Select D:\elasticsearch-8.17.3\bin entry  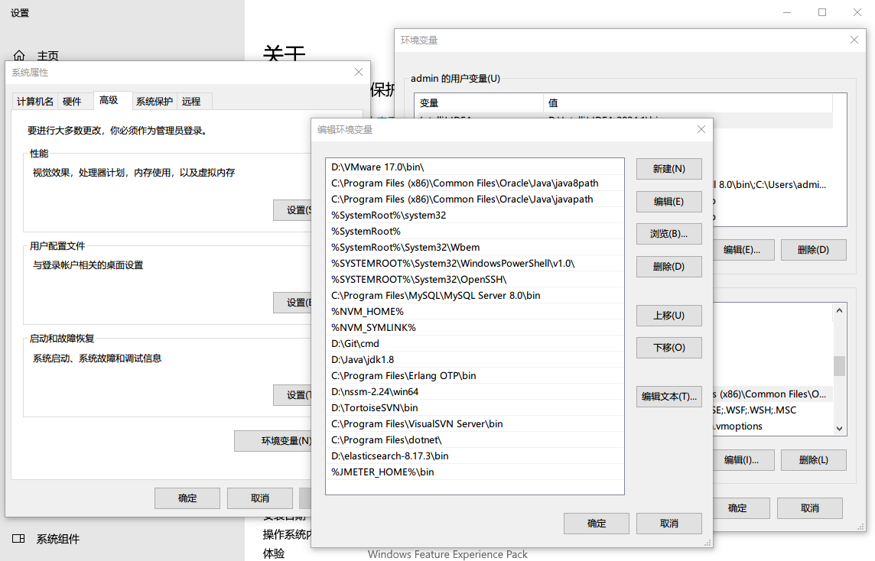click(x=475, y=456)
